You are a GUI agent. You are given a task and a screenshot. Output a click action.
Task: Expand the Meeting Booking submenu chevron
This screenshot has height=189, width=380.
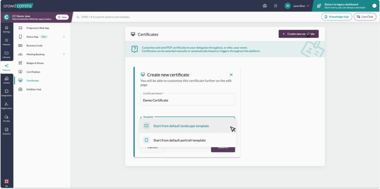pos(64,54)
